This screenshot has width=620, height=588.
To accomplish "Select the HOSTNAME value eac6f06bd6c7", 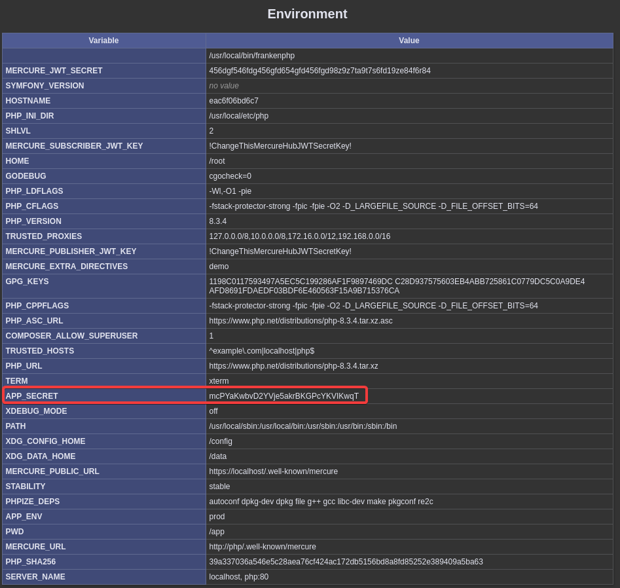I will pyautogui.click(x=234, y=101).
